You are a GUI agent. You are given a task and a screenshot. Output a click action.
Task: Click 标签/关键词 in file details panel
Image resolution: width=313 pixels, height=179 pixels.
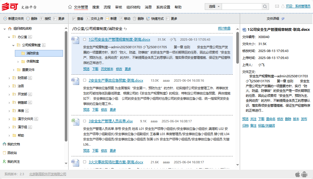[267, 126]
